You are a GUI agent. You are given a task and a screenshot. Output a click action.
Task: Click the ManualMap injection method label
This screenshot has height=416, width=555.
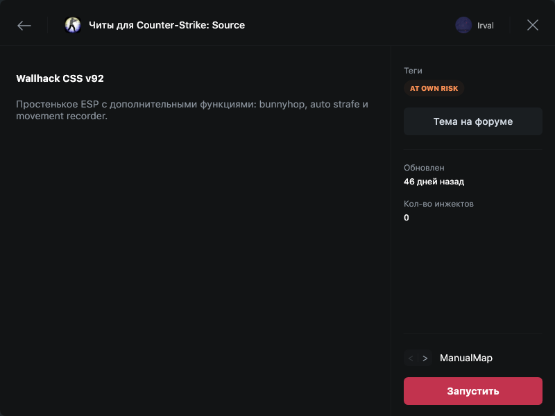pos(466,358)
